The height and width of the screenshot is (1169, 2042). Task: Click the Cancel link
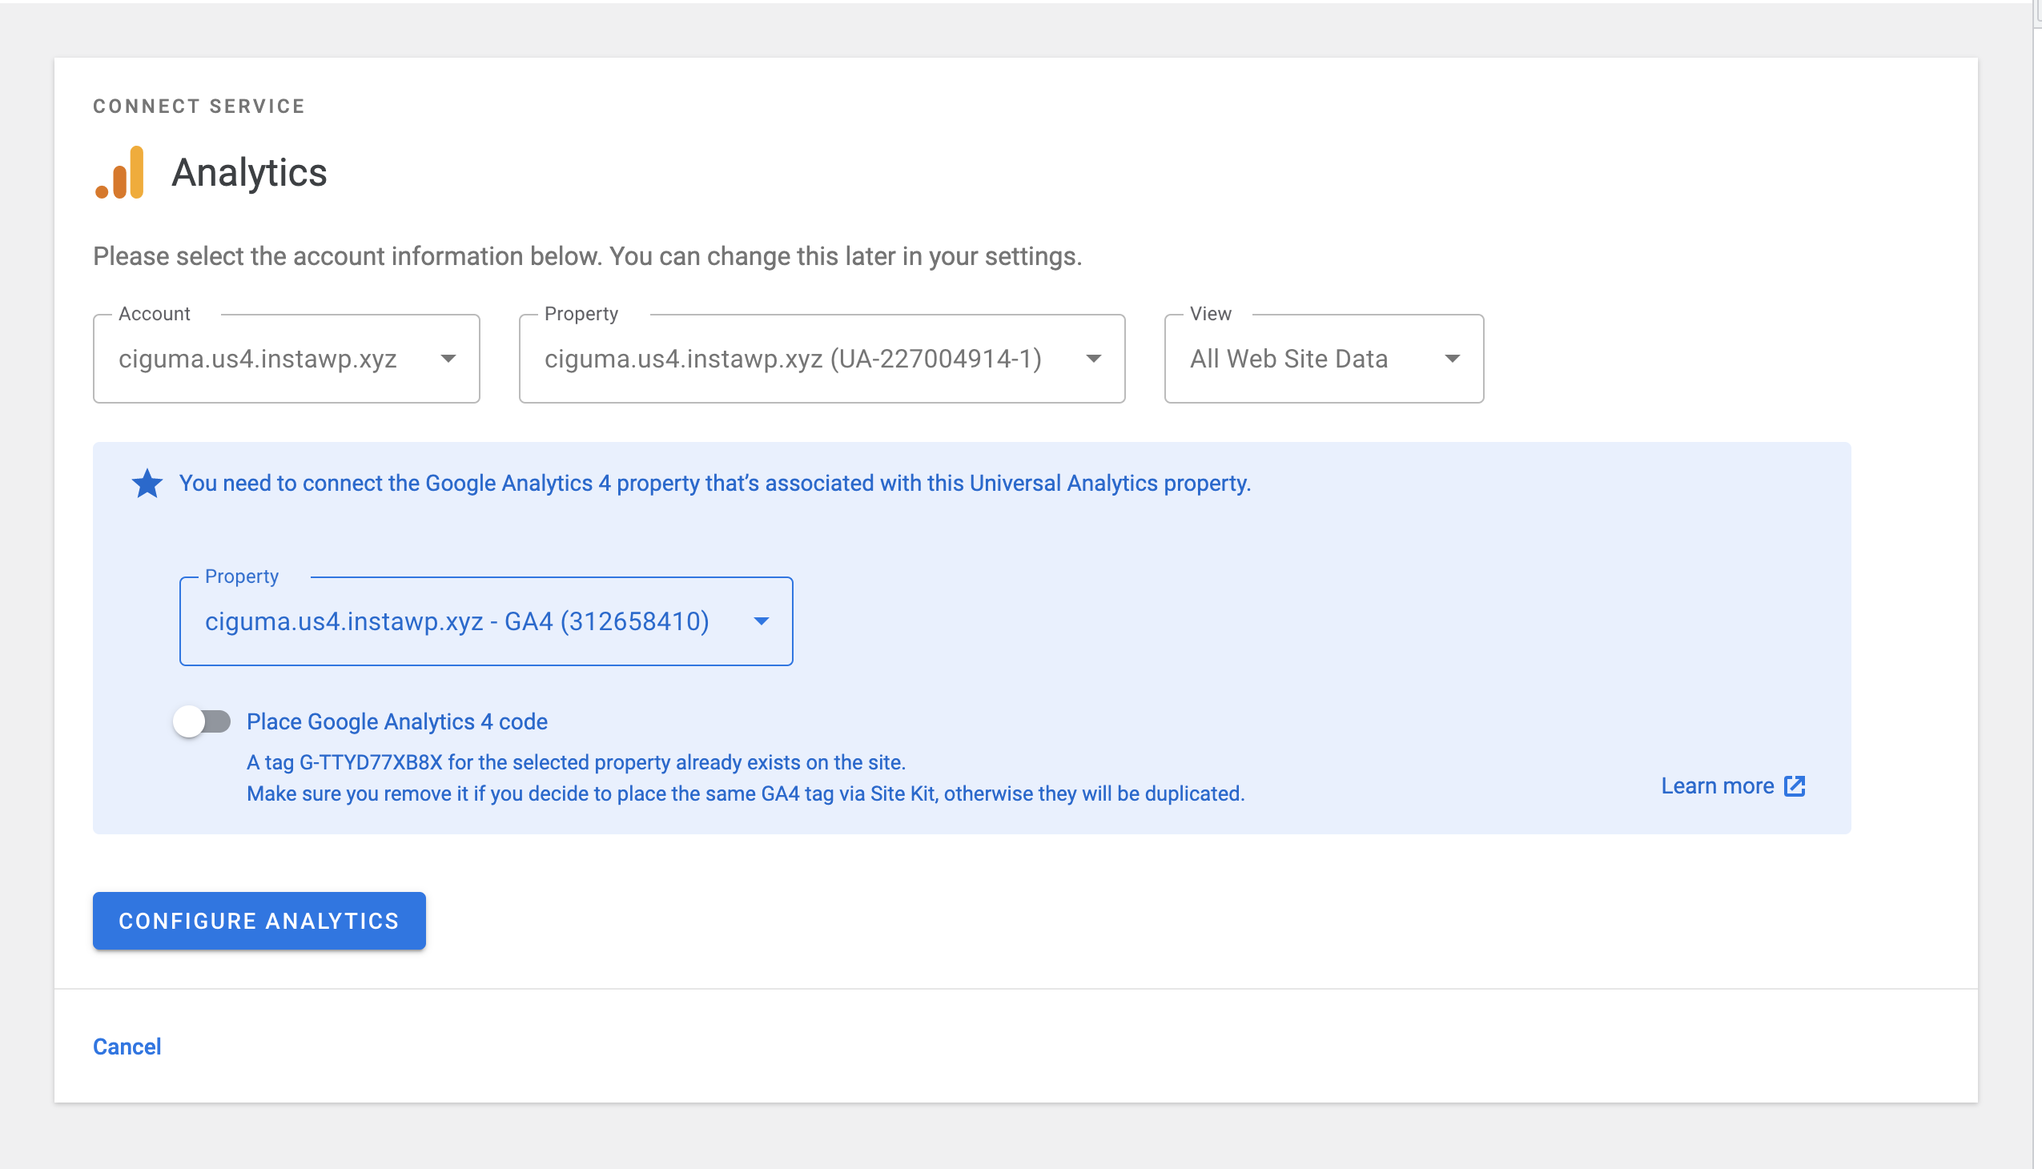pyautogui.click(x=127, y=1047)
